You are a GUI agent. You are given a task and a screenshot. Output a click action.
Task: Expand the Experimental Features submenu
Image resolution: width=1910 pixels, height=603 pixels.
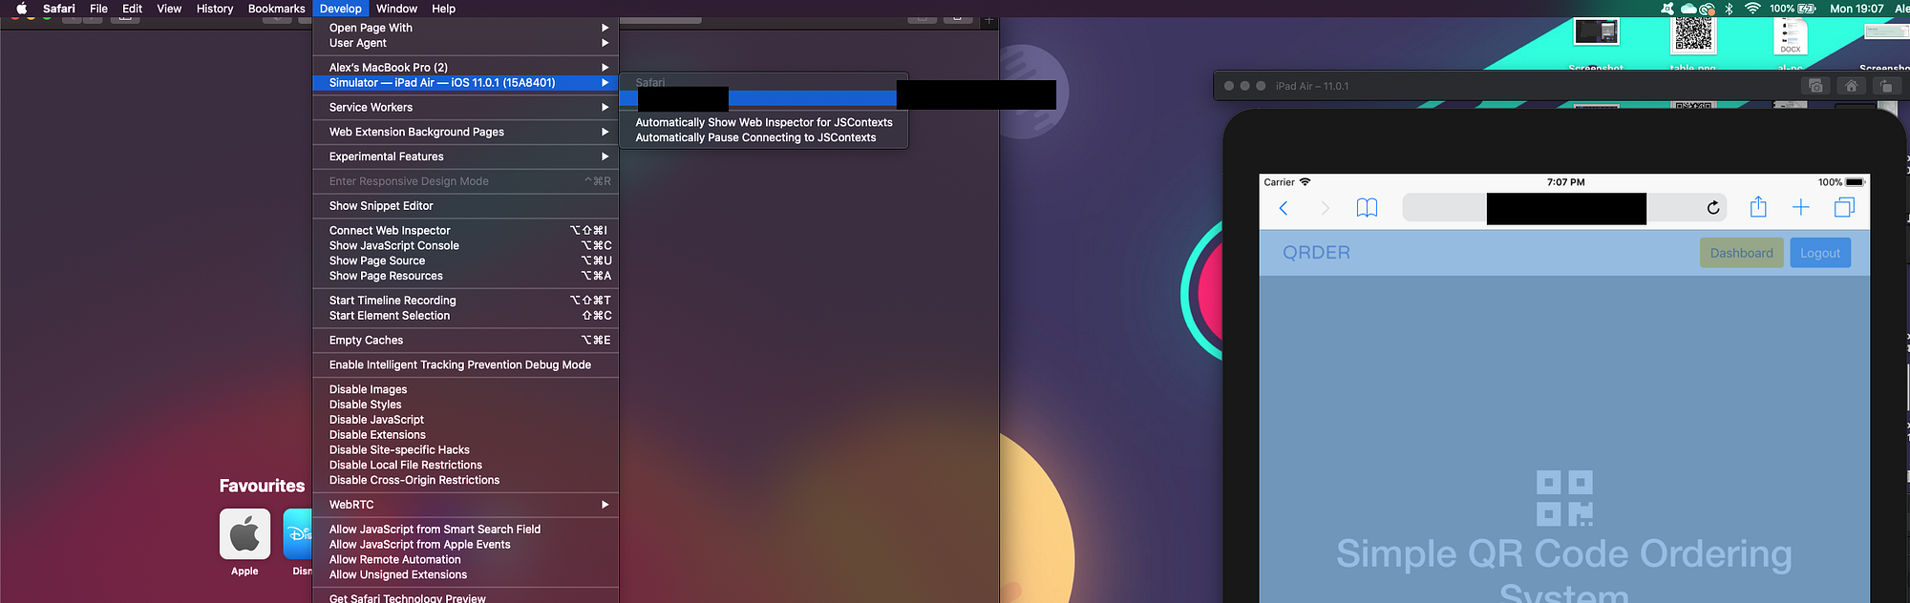[465, 157]
